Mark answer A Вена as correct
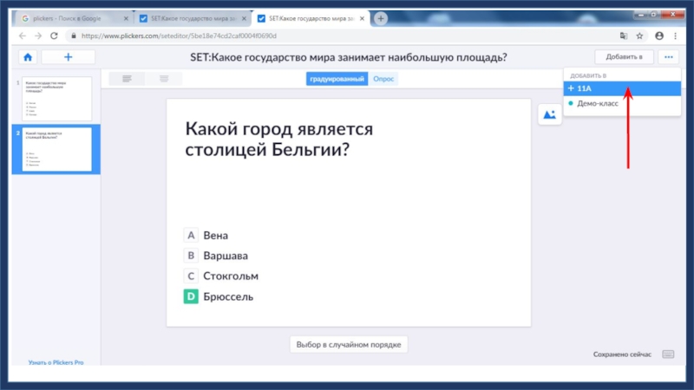The height and width of the screenshot is (390, 694). (x=191, y=235)
